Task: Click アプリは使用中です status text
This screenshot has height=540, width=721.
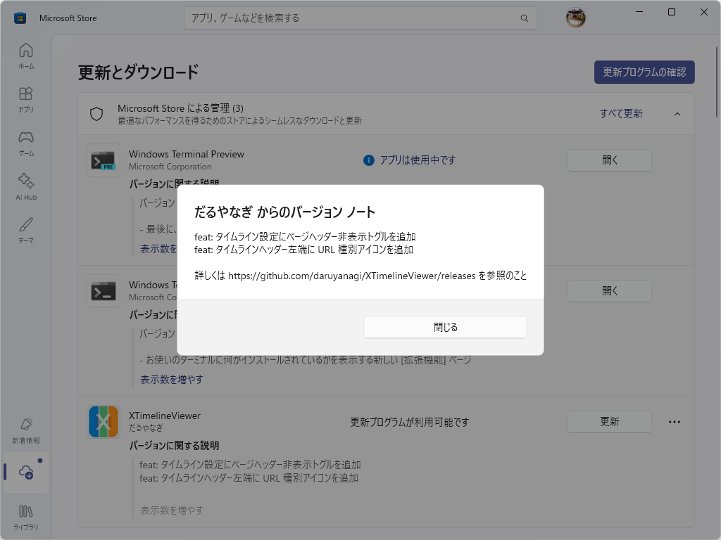Action: coord(418,160)
